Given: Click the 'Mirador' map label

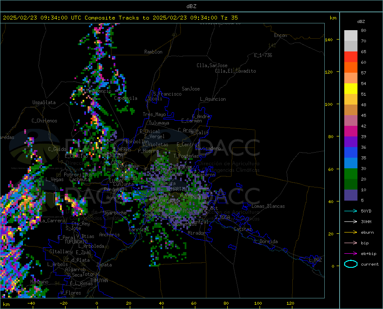Looking at the screenshot, I should (x=196, y=233).
